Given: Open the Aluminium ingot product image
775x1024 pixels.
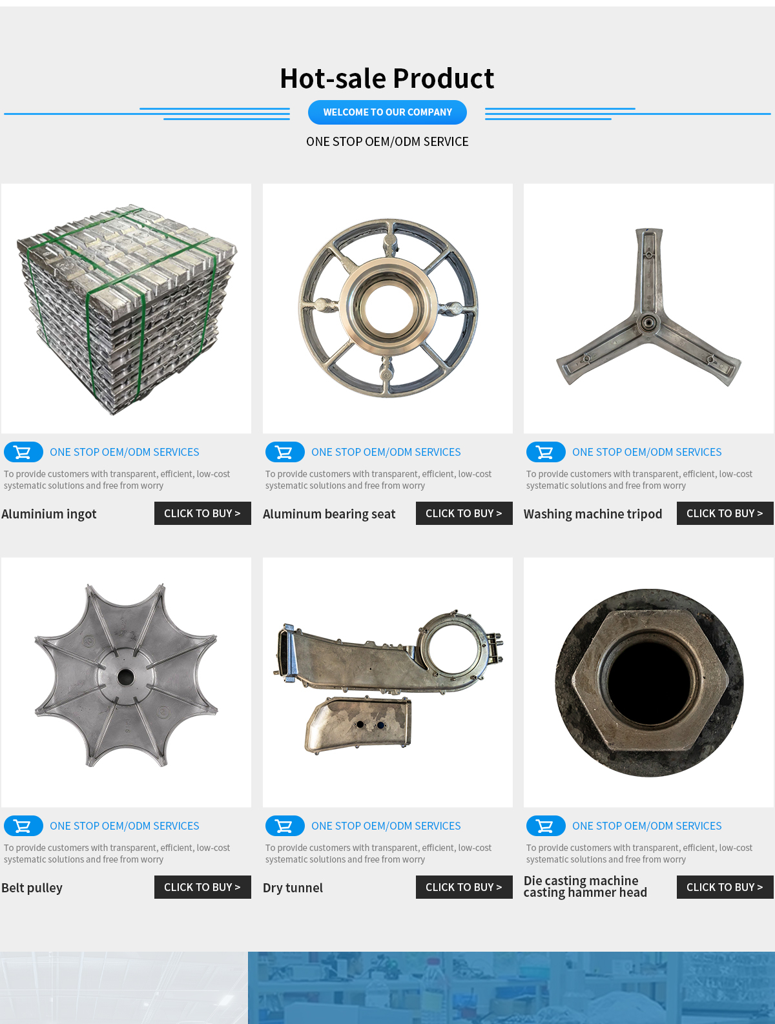Looking at the screenshot, I should coord(126,309).
